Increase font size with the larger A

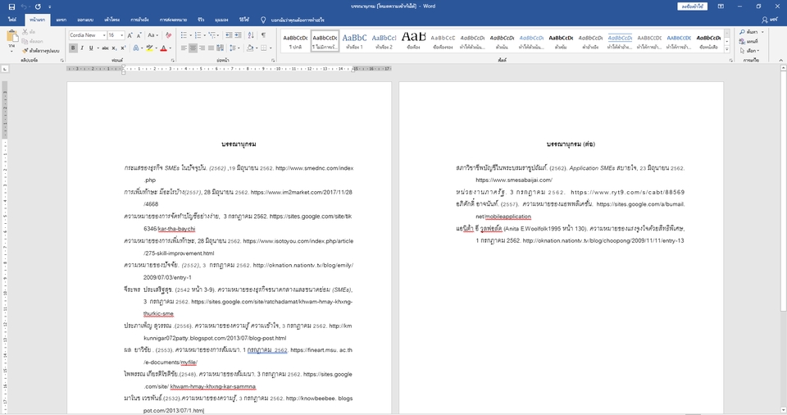click(130, 35)
